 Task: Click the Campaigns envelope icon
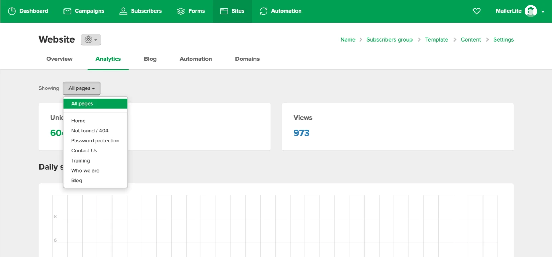67,11
